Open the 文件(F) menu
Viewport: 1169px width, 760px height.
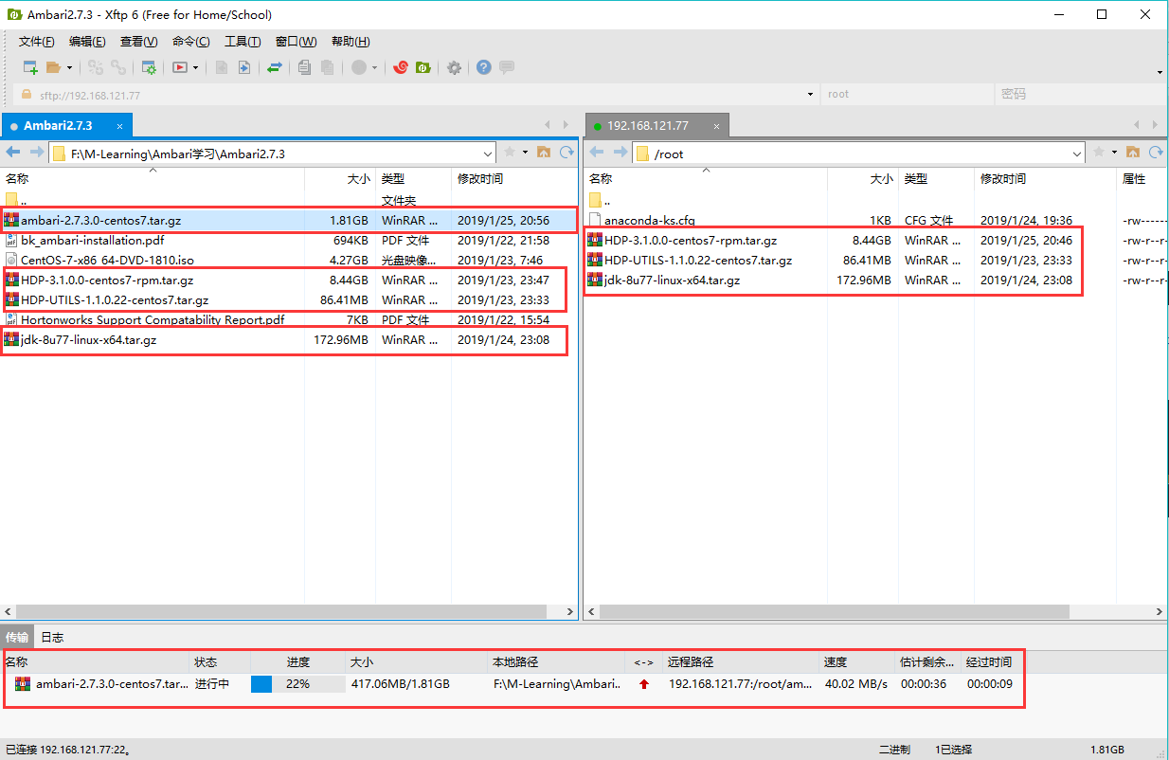tap(37, 42)
